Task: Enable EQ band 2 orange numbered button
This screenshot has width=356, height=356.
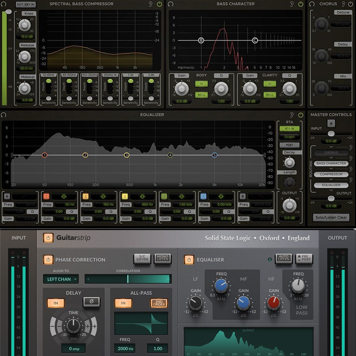Action: point(85,196)
